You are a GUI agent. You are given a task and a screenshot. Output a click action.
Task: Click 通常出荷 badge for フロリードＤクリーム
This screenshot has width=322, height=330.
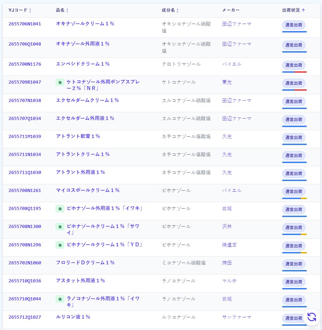click(x=293, y=264)
